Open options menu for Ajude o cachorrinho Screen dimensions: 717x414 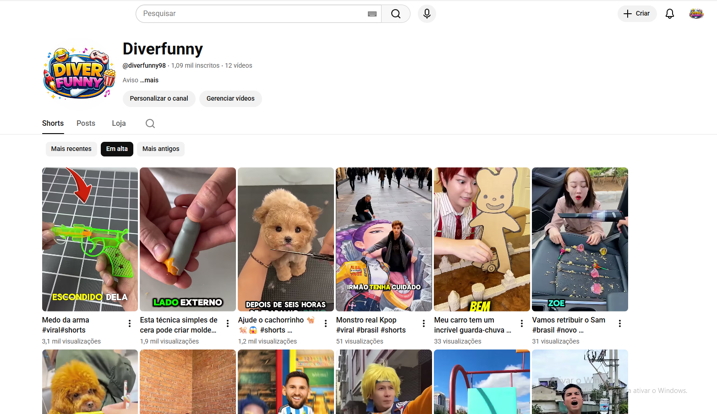326,323
